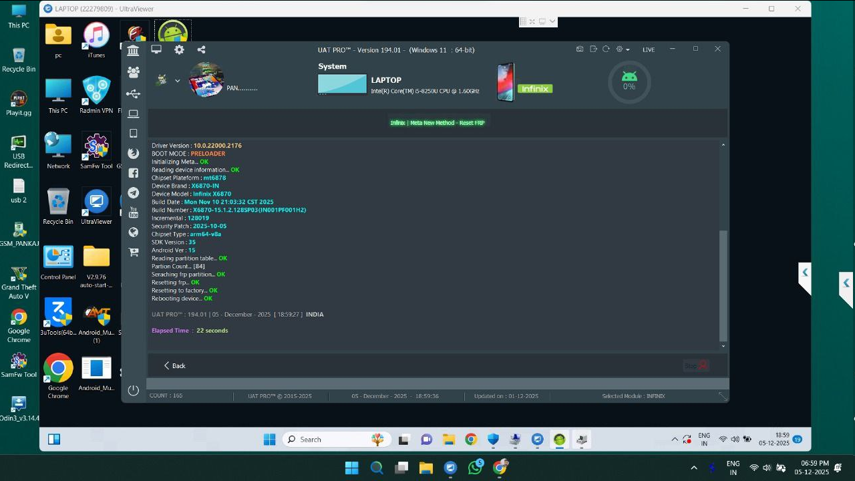
Task: Click the shopping cart icon in sidebar
Action: tap(133, 253)
